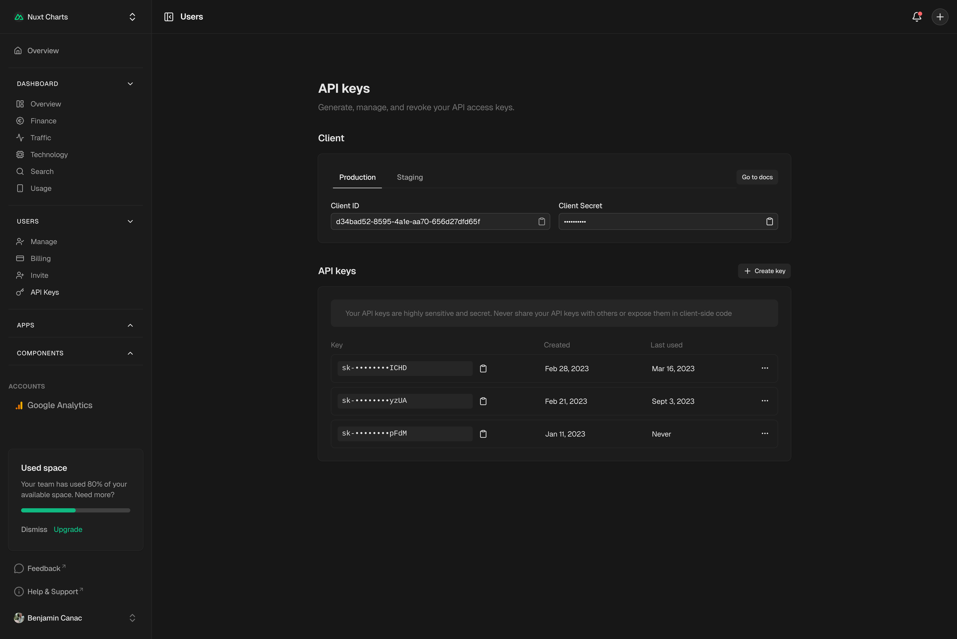Copy the Client Secret value
Screen dimensions: 957x639
(x=769, y=222)
